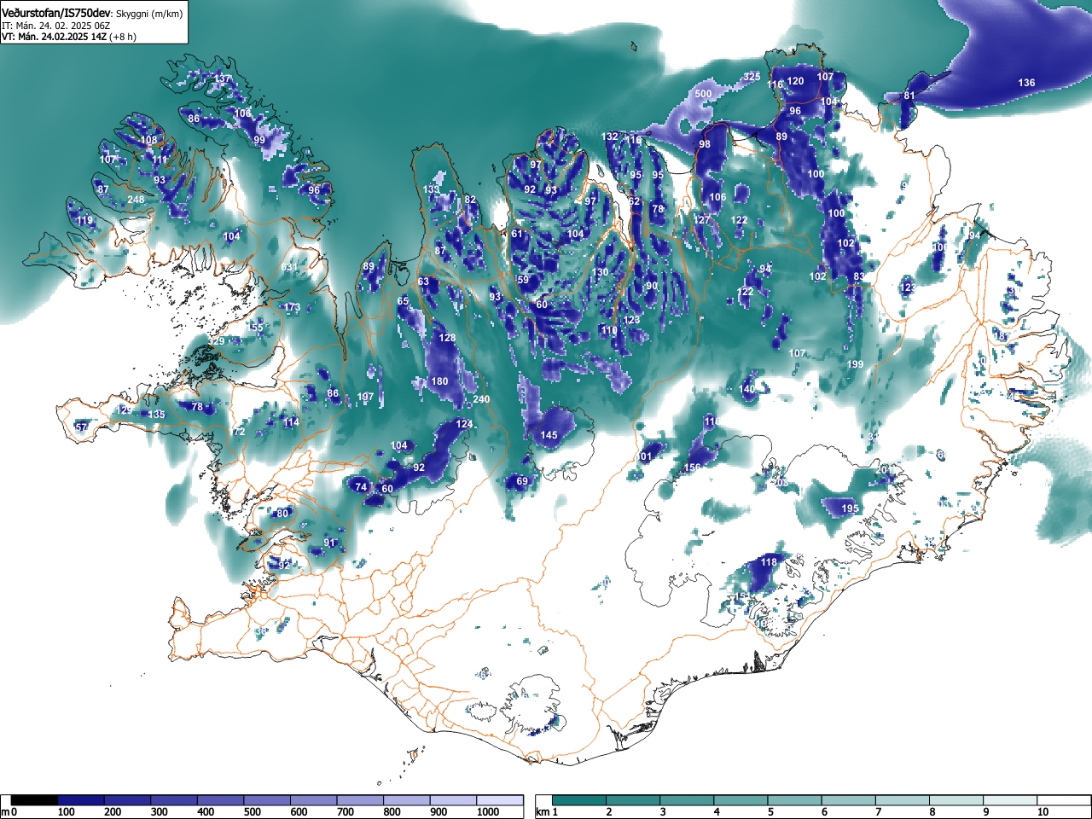The height and width of the screenshot is (819, 1092).
Task: Click the 110 visibility value label
Action: 609,330
